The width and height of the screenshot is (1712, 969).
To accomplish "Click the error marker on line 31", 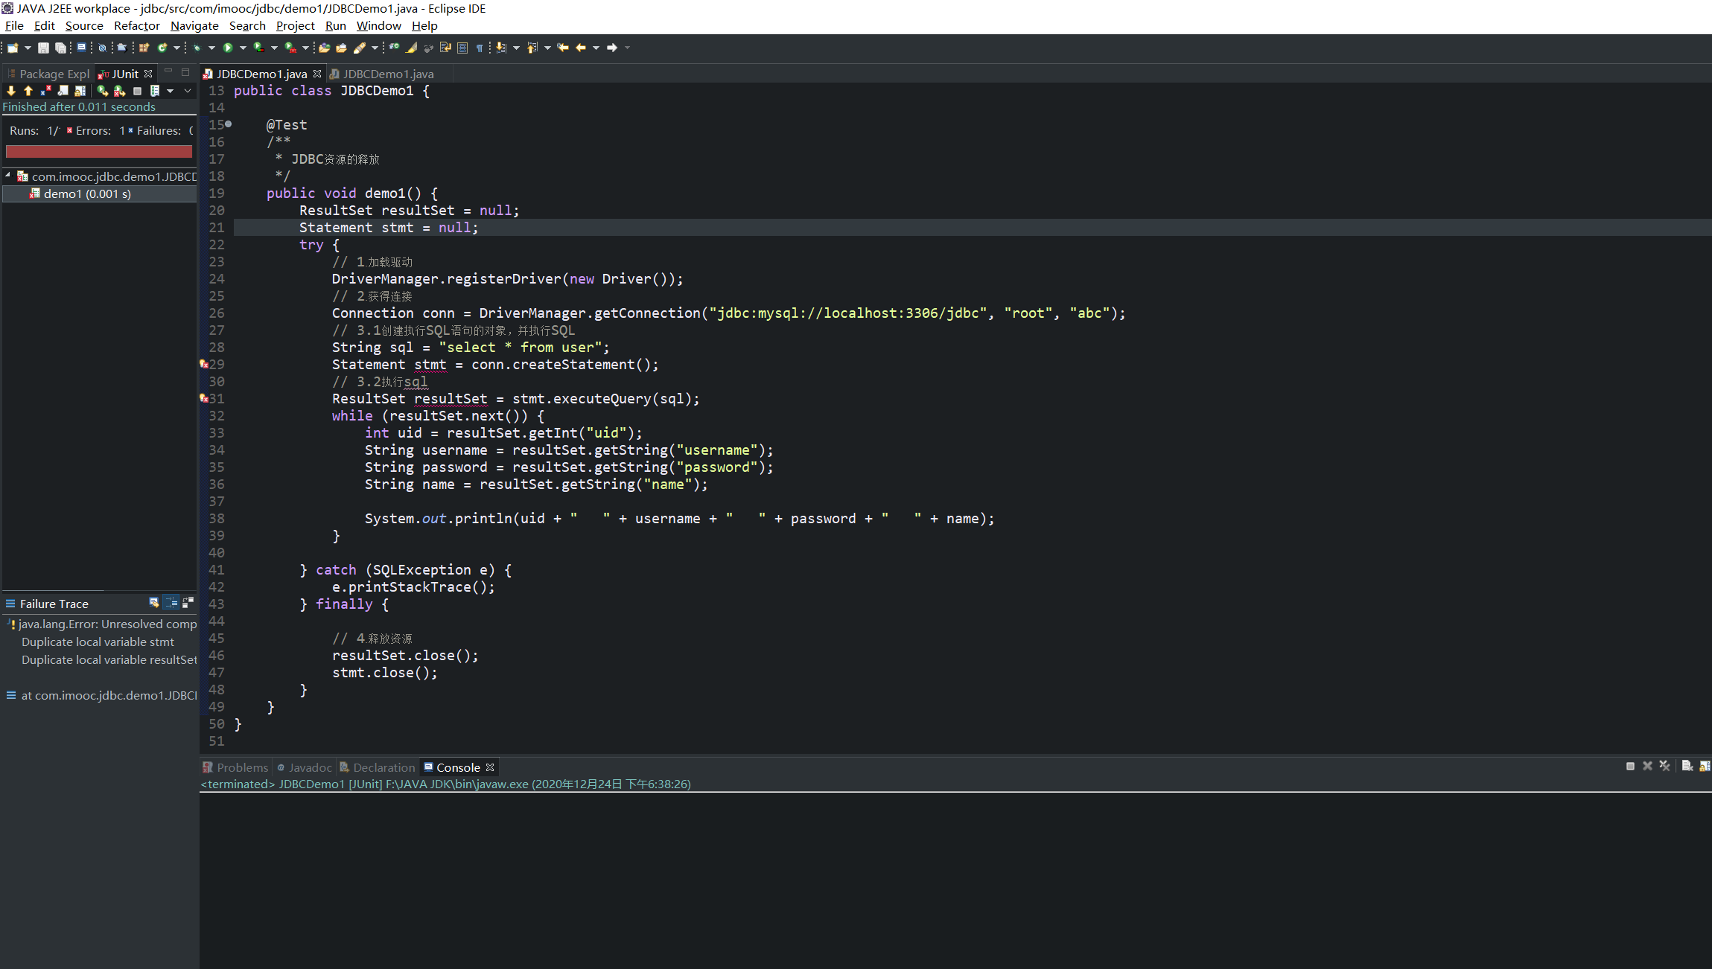I will point(204,398).
